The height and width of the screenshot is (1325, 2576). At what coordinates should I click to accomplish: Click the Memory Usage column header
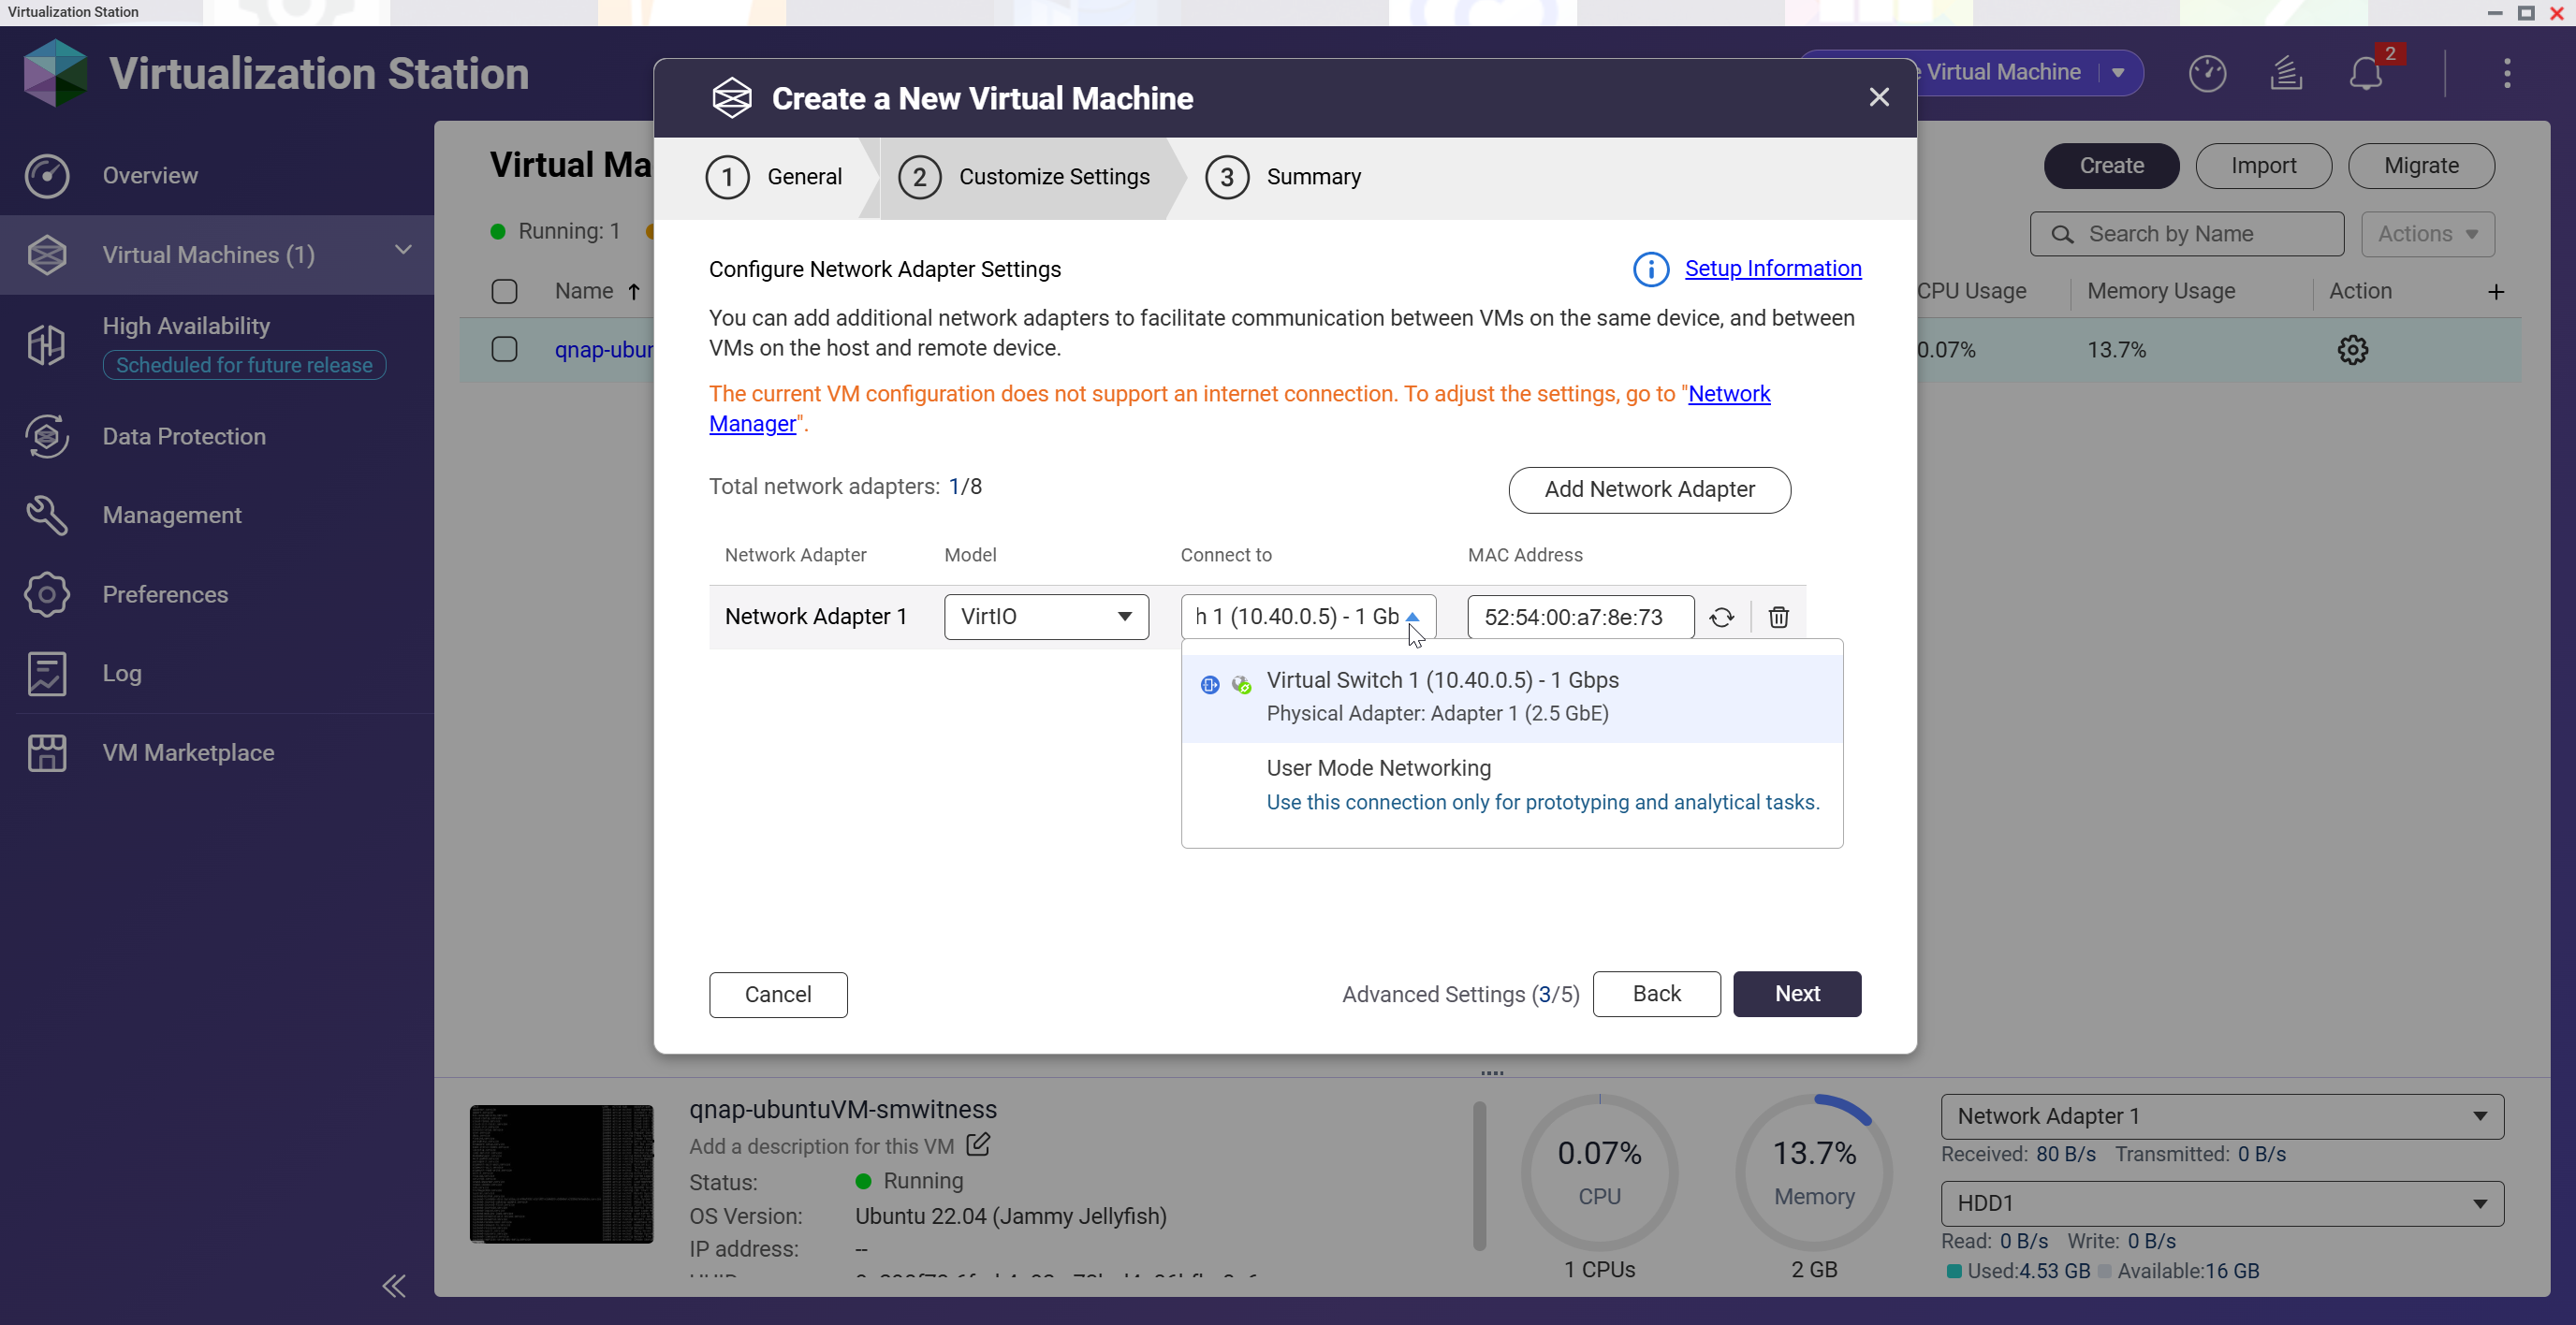(2160, 291)
